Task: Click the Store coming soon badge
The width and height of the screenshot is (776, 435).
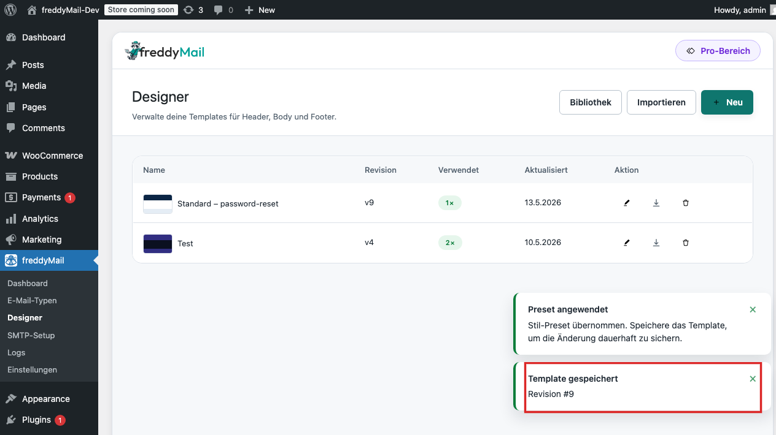Action: point(141,10)
